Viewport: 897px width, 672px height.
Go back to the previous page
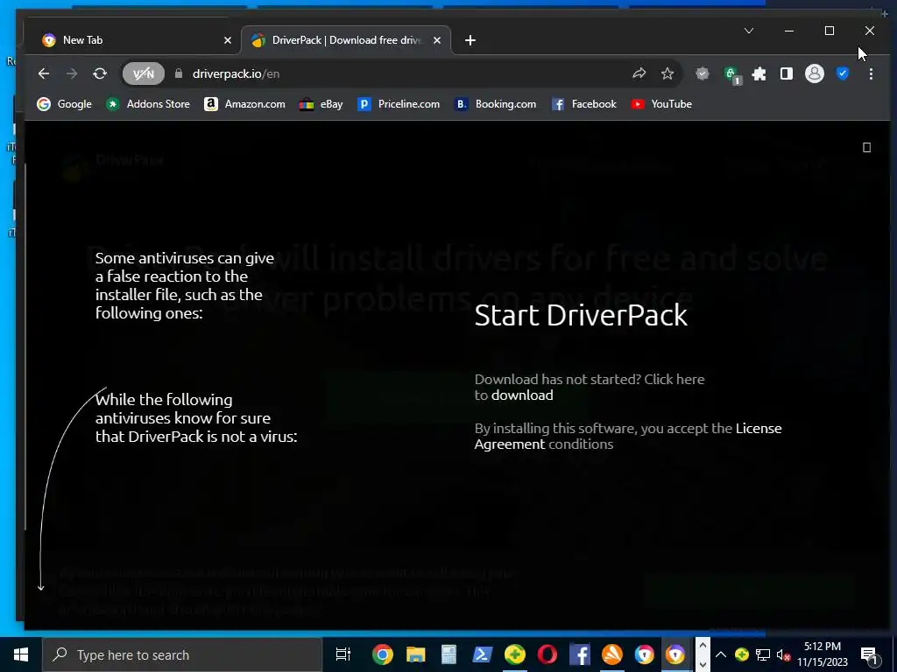coord(44,73)
